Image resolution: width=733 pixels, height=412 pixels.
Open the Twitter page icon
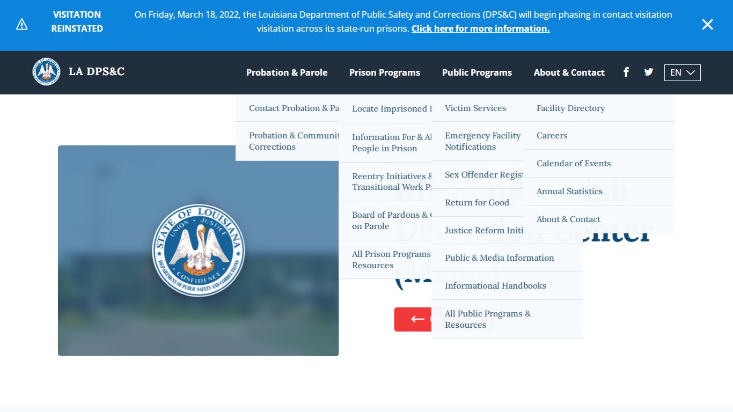pyautogui.click(x=649, y=72)
